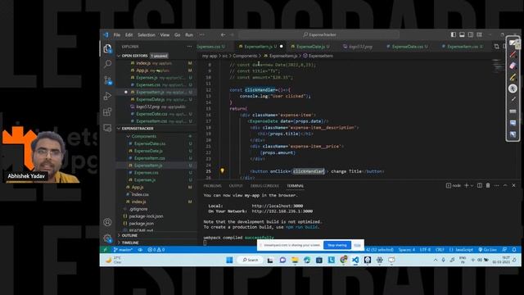Open the new terminal launch profile dropdown
The height and width of the screenshot is (295, 524).
[472, 185]
